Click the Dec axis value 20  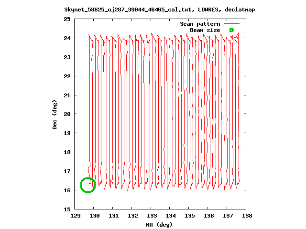(67, 114)
